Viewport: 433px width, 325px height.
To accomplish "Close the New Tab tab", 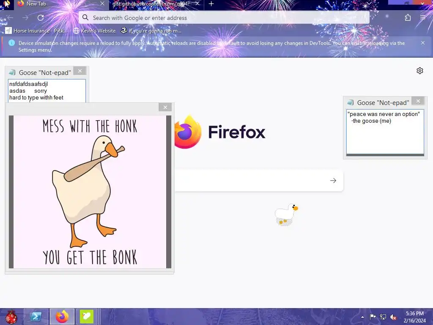I will click(x=102, y=3).
